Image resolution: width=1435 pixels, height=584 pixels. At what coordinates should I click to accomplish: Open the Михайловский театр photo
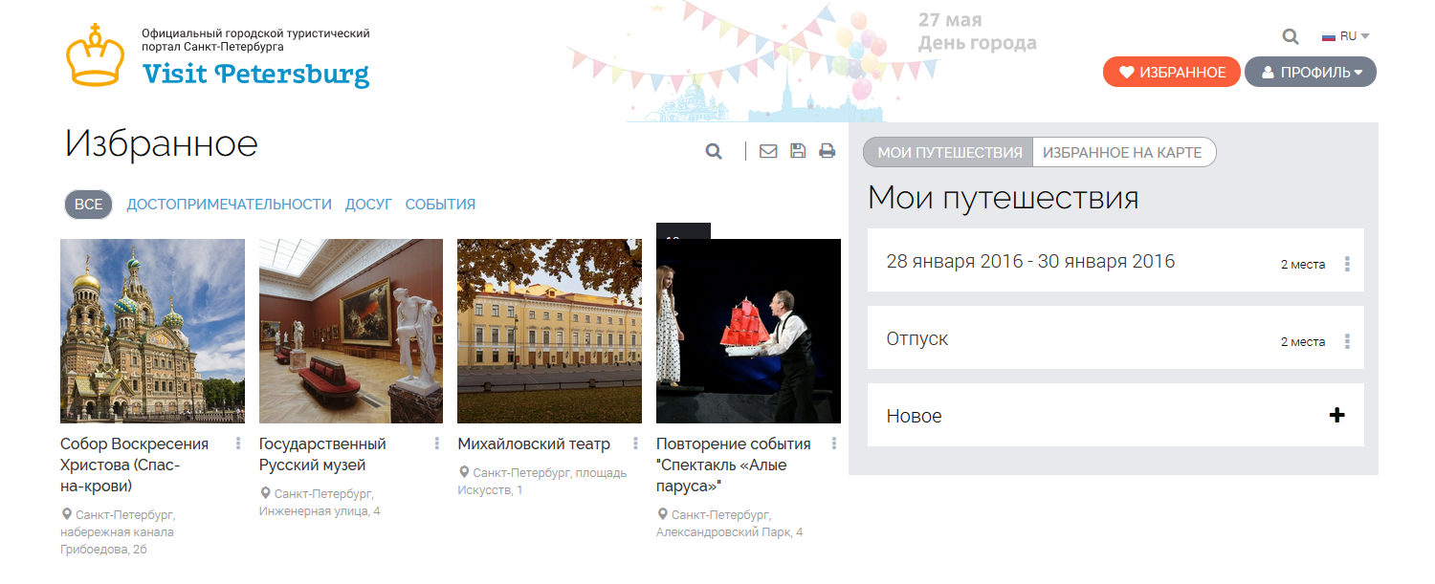(549, 331)
